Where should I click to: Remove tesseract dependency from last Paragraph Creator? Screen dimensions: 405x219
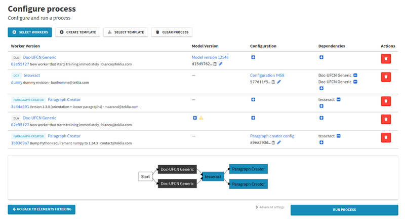coord(339,136)
